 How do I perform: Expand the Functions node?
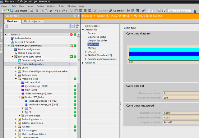pyautogui.click(x=83, y=63)
